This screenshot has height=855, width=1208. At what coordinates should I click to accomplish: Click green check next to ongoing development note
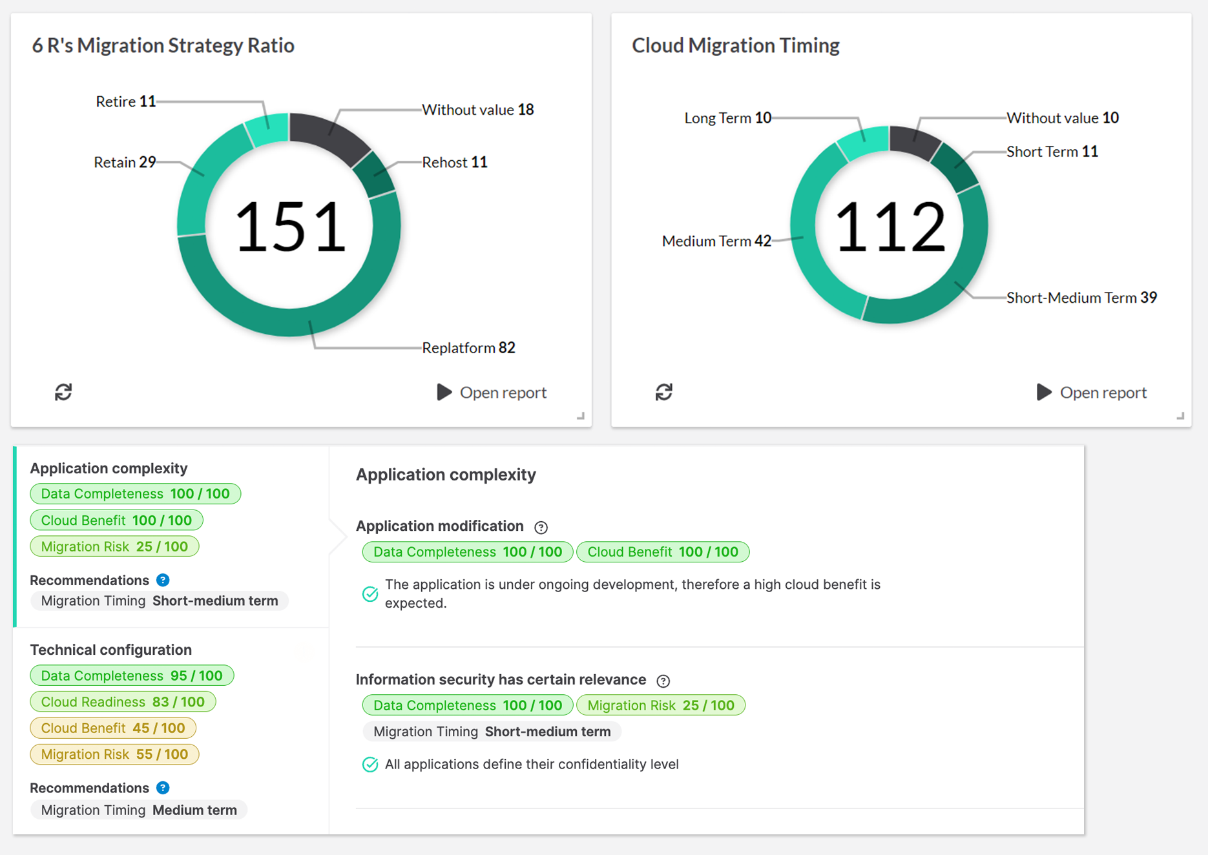[370, 593]
